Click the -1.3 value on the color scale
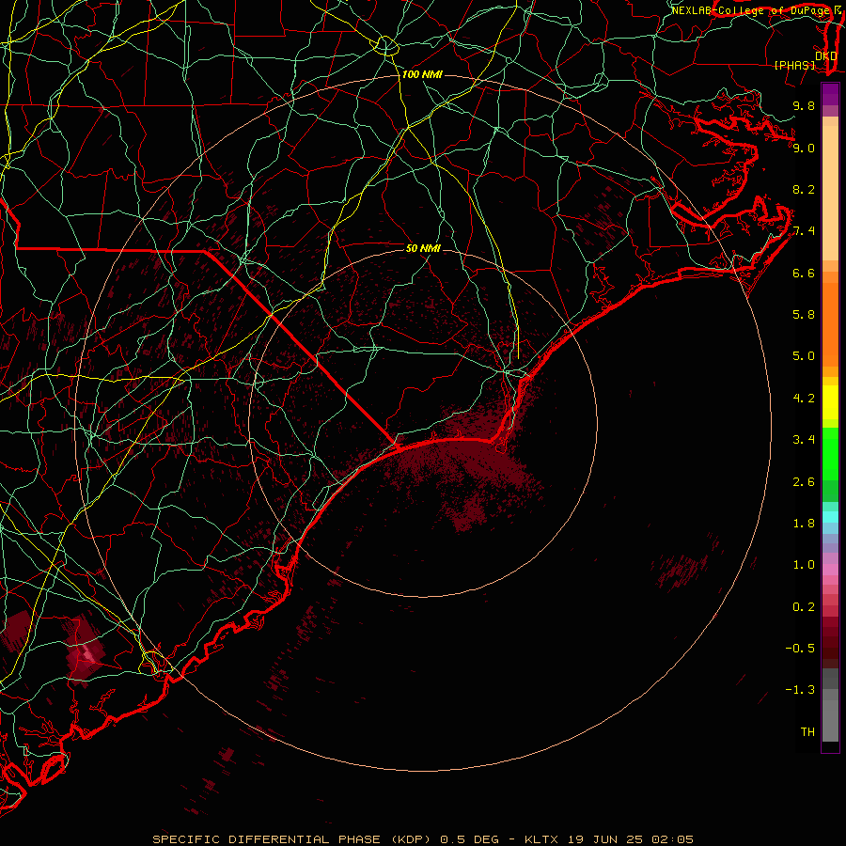This screenshot has height=846, width=846. (x=800, y=690)
